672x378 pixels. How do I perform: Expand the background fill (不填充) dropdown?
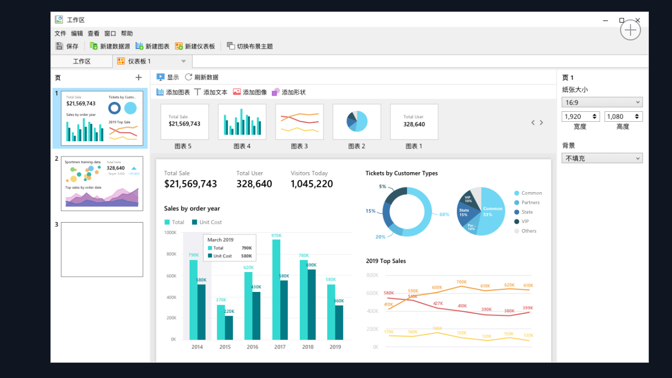click(602, 158)
